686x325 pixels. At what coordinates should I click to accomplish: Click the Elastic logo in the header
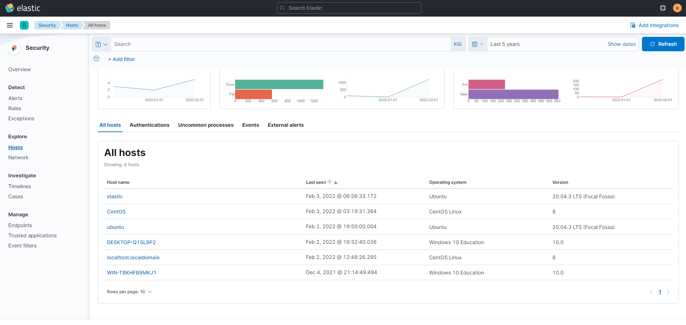tap(22, 8)
